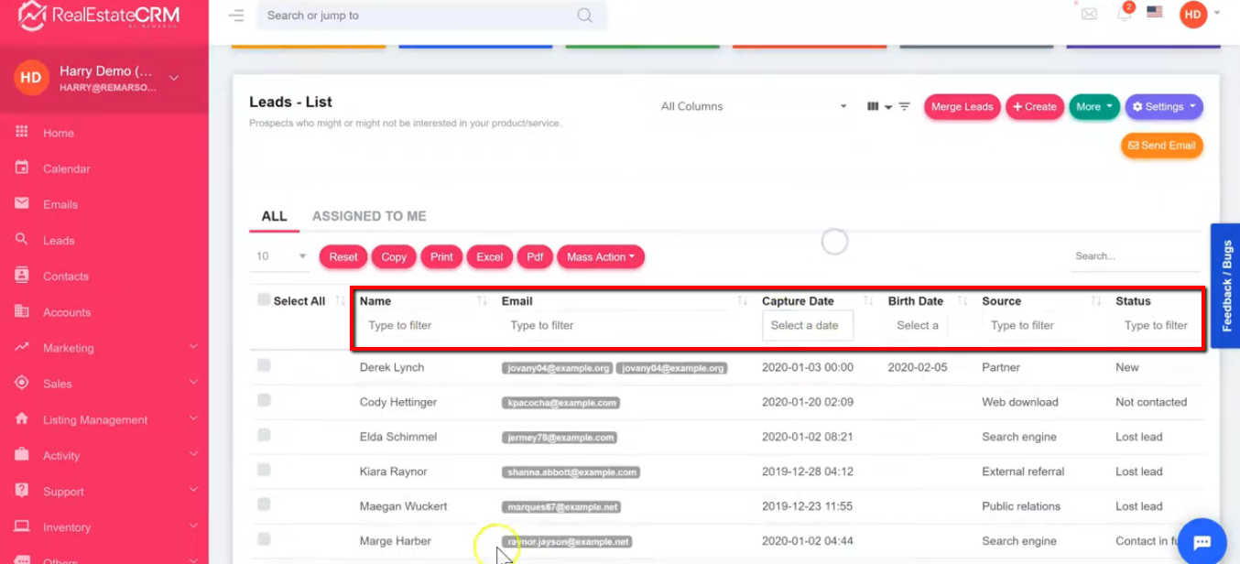Open the notifications bell icon
1240x564 pixels.
click(x=1124, y=14)
